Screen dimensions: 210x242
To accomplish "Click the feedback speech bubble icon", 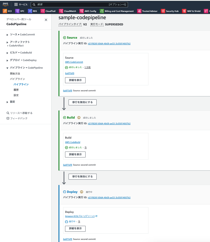I will click(8, 118).
